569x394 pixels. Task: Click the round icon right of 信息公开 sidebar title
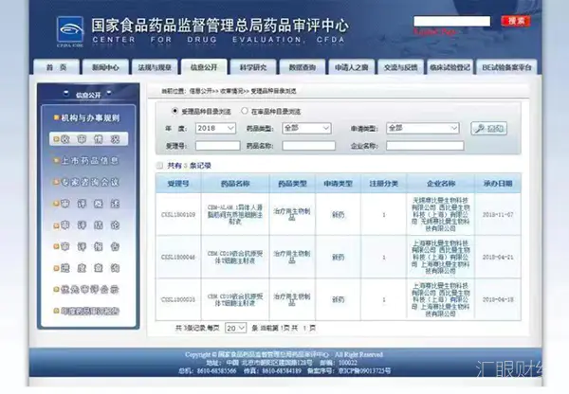point(109,94)
